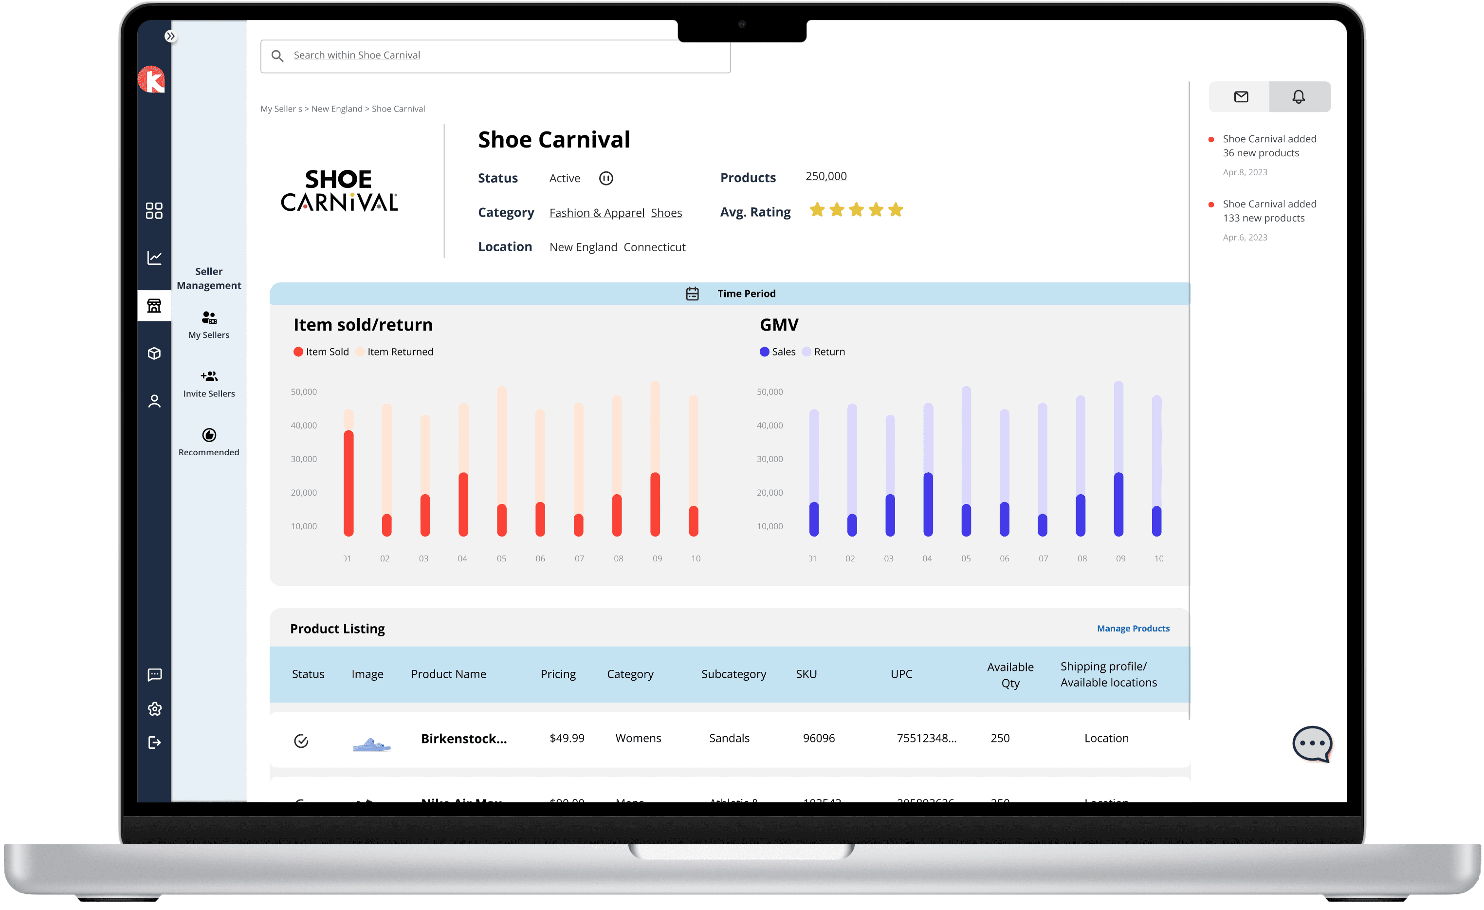This screenshot has width=1484, height=910.
Task: Sort by SKU column header
Action: point(806,674)
